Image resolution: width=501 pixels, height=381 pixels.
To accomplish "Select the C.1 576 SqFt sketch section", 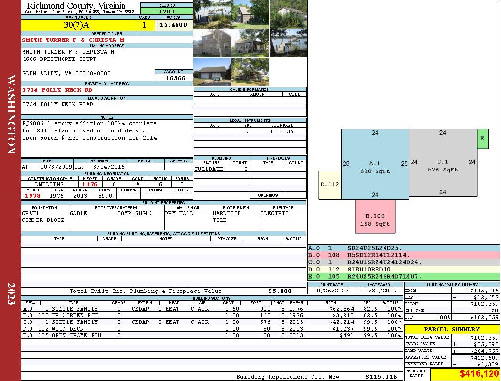I will coord(443,162).
